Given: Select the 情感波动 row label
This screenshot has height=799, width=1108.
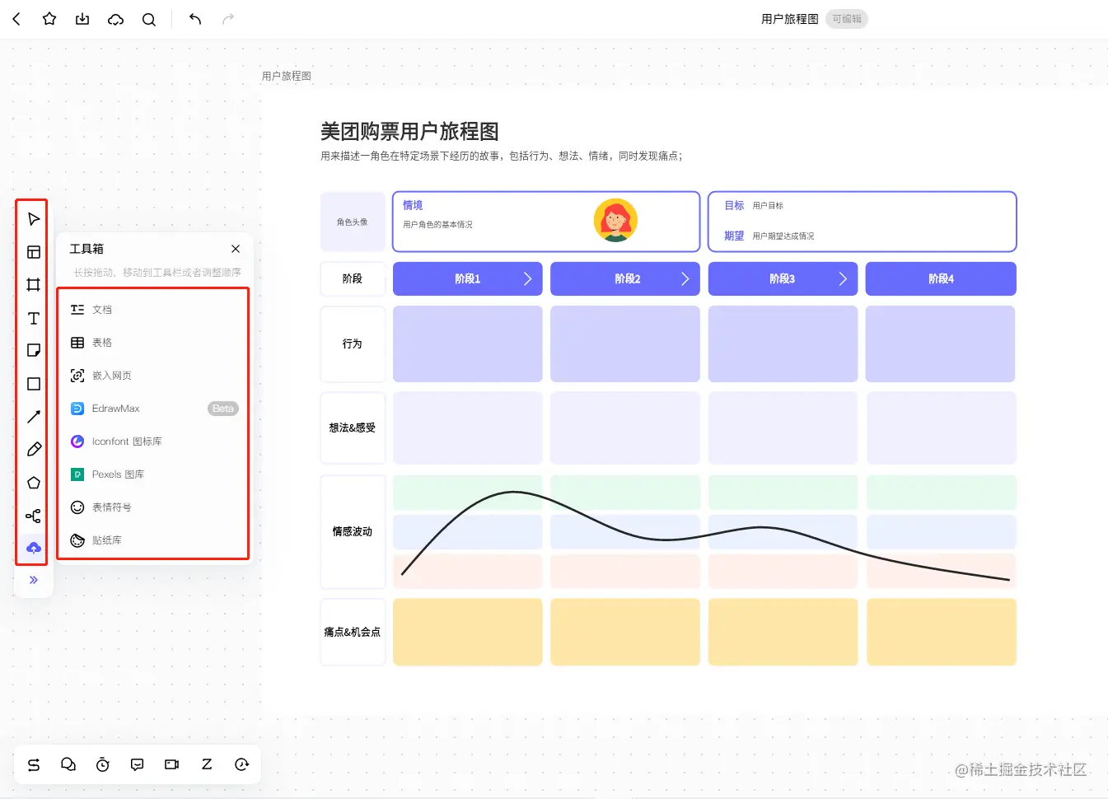Looking at the screenshot, I should [x=353, y=532].
